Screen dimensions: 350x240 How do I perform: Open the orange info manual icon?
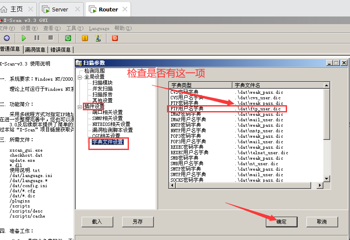click(x=85, y=38)
